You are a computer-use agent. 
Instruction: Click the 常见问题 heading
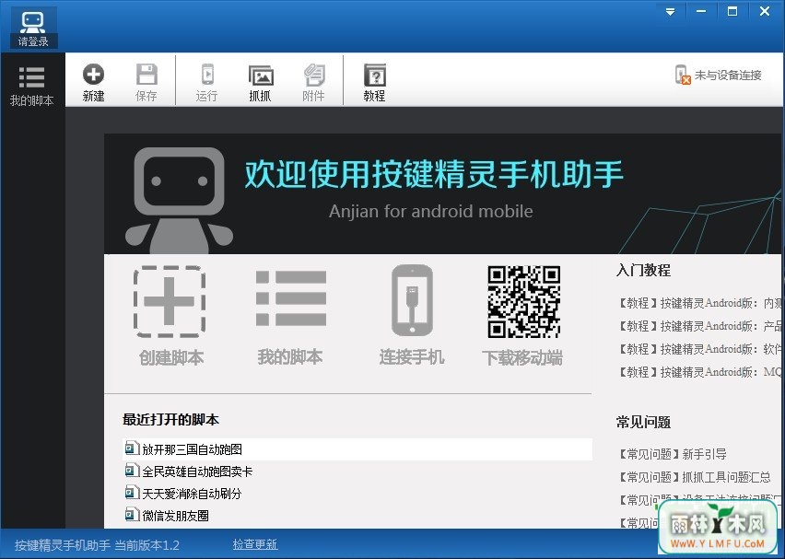[643, 423]
